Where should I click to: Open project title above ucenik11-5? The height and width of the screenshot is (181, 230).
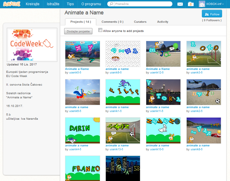(x=157, y=107)
